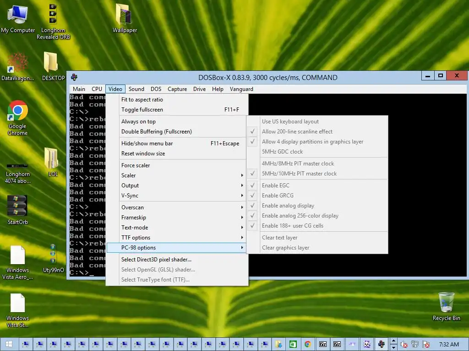Screen dimensions: 469x351
Task: Choose Select Direct3D pixel shader...
Action: tap(176, 260)
